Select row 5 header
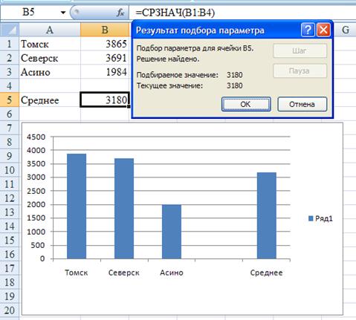 click(x=10, y=100)
